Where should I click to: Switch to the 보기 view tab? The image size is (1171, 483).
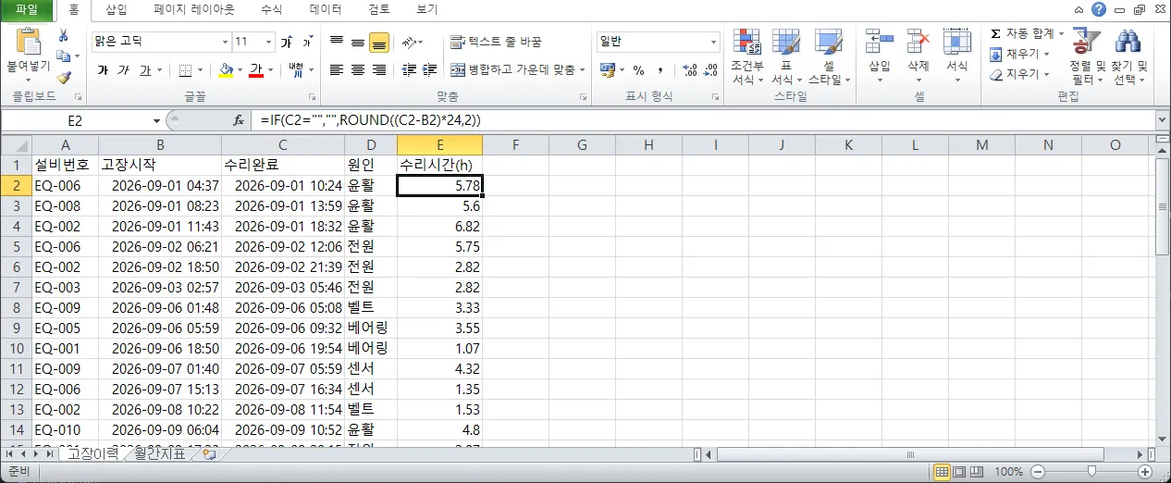[x=426, y=10]
